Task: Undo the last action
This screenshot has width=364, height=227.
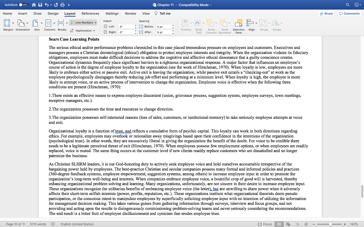Action: (47, 5)
